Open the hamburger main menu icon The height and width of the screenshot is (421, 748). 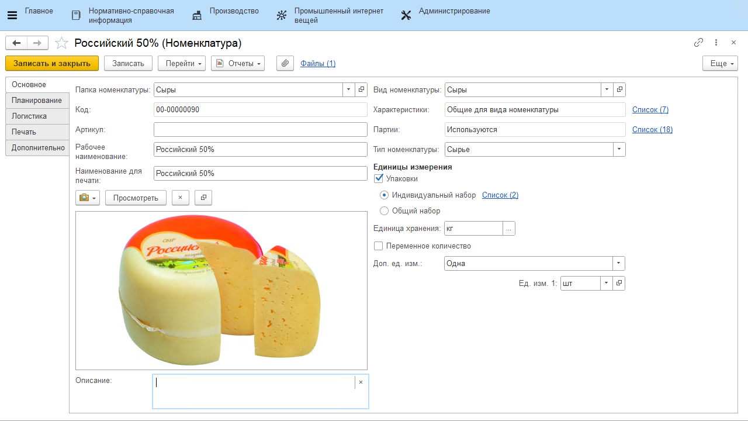[12, 15]
